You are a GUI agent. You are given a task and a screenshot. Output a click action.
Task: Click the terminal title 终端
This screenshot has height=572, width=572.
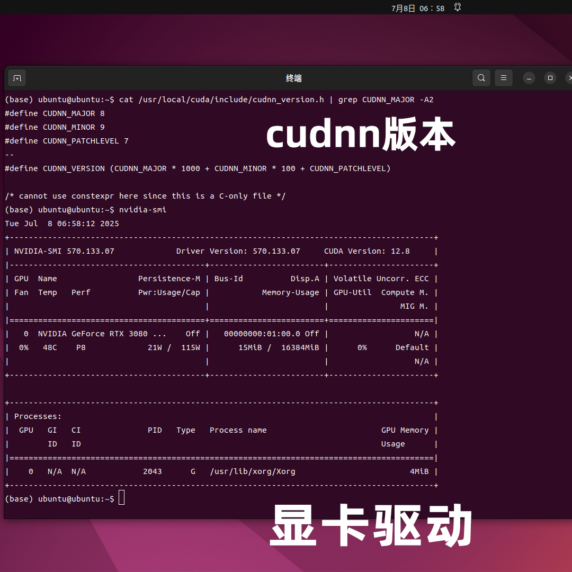tap(293, 78)
